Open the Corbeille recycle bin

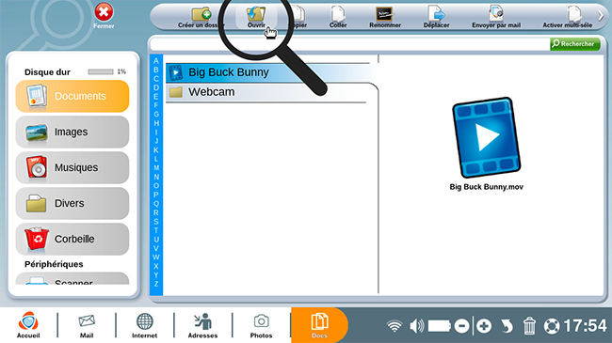(72, 239)
